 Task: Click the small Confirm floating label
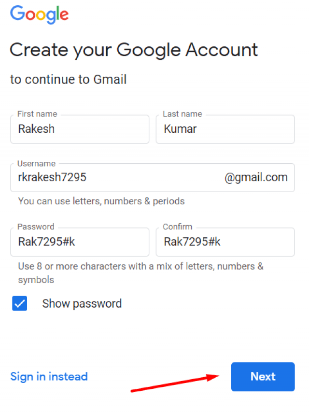(x=178, y=227)
